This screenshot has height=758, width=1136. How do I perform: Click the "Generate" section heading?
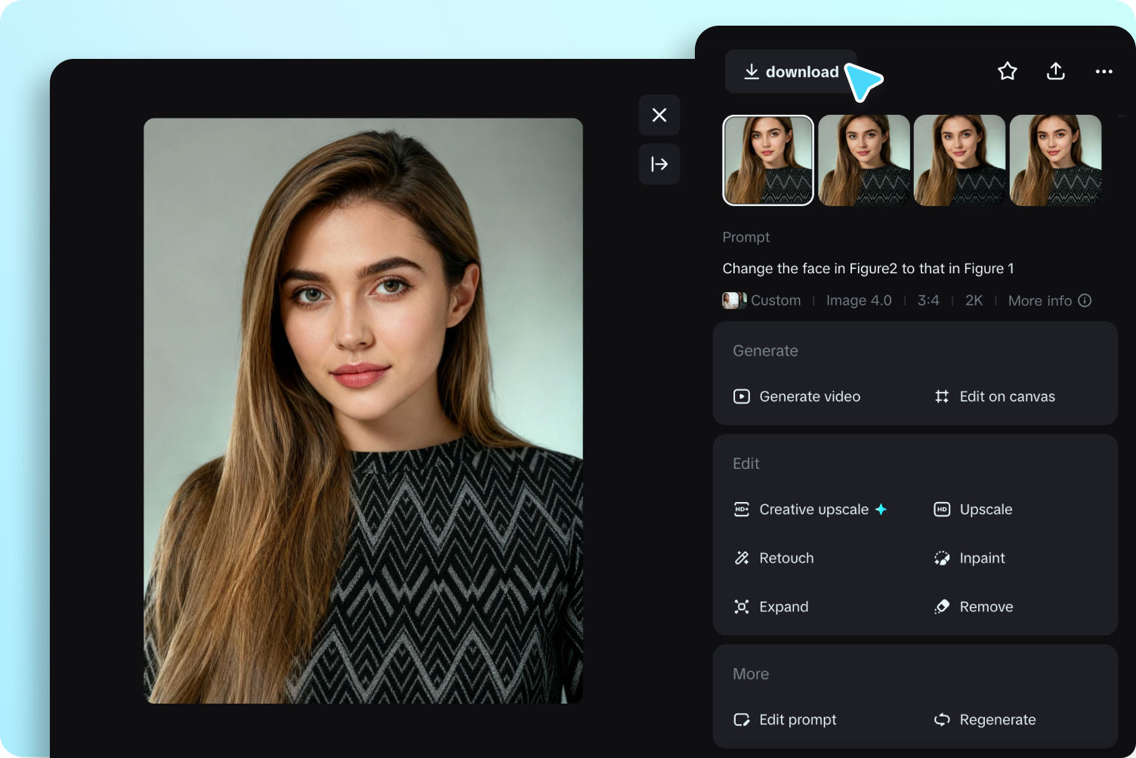click(765, 351)
